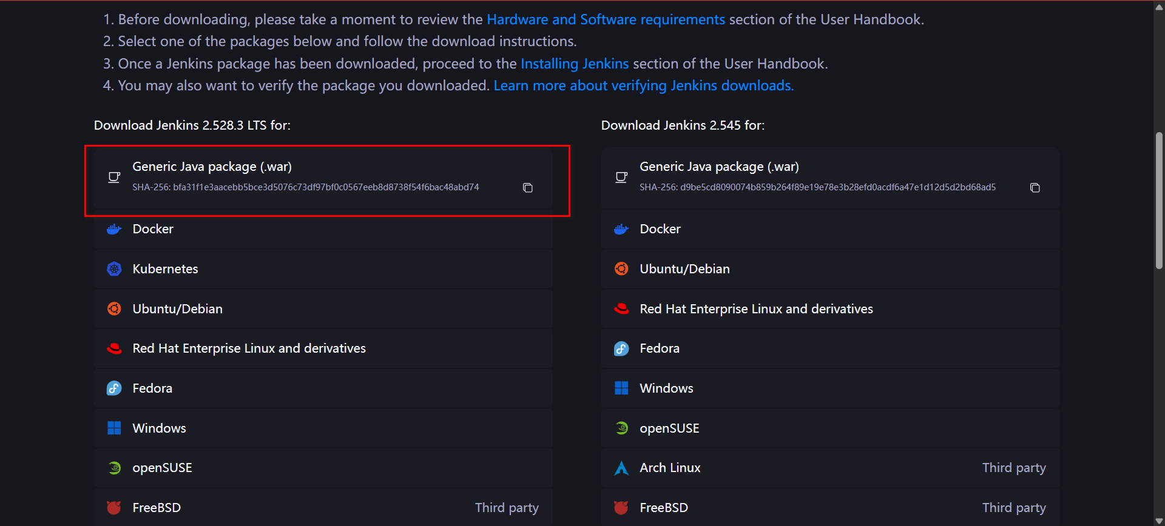Image resolution: width=1165 pixels, height=526 pixels.
Task: Open openSUSE option for Jenkins 2.545
Action: (x=831, y=428)
